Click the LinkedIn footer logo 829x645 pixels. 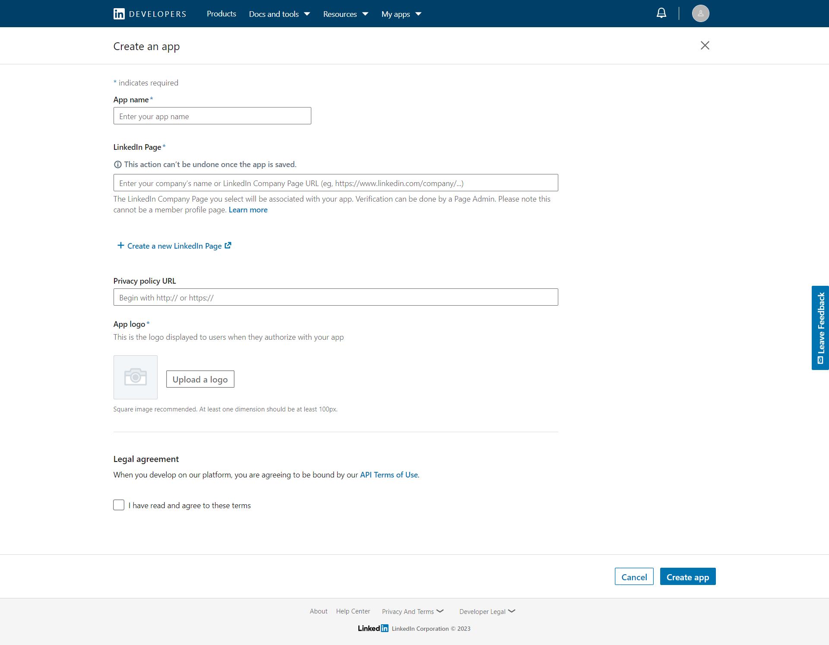[373, 628]
